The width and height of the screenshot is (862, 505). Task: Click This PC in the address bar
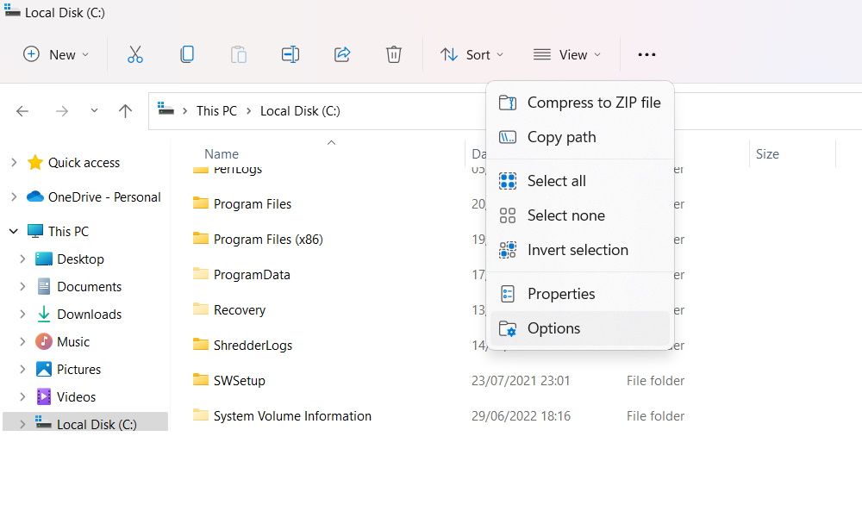pos(216,111)
